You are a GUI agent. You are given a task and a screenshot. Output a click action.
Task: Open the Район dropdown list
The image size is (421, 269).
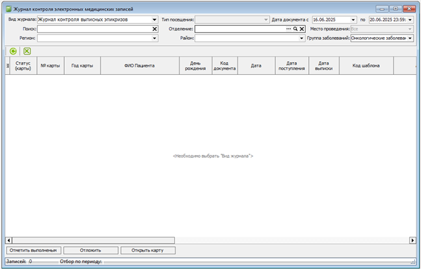[302, 38]
